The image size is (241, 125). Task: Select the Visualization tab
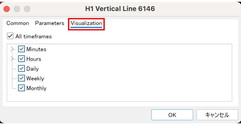86,24
